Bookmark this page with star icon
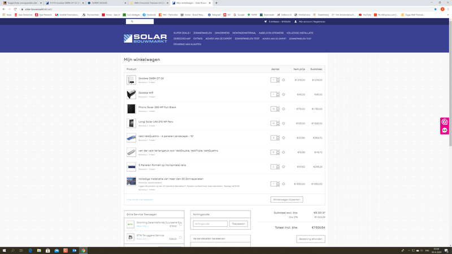The height and width of the screenshot is (254, 452). [x=435, y=9]
